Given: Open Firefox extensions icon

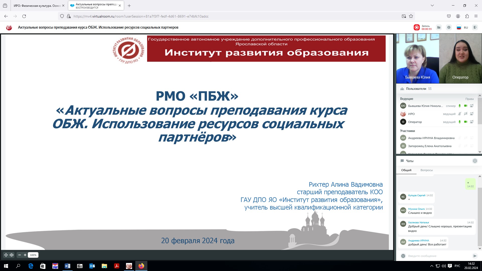Looking at the screenshot, I should pos(467,16).
